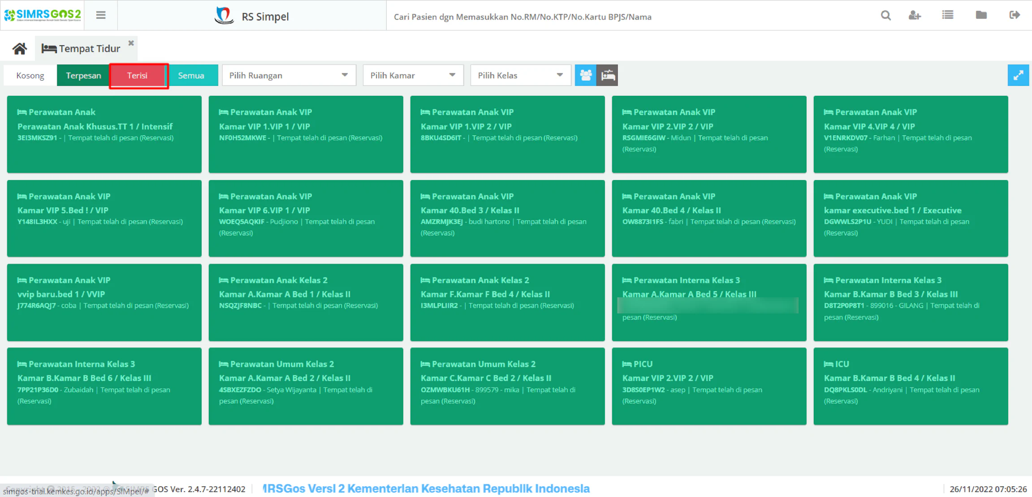Click the blue patients group icon

pyautogui.click(x=586, y=75)
